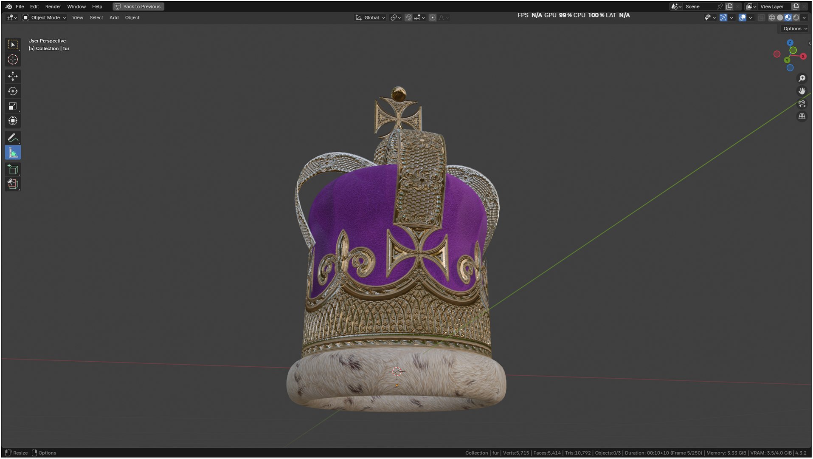
Task: Open selectability and visibility dropdown
Action: coord(710,17)
